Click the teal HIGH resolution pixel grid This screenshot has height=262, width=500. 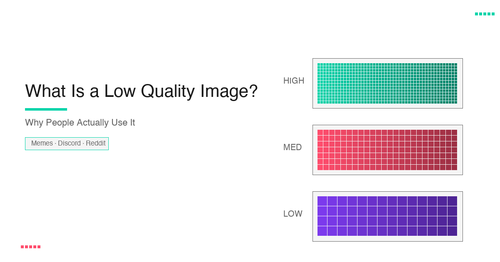(x=387, y=83)
